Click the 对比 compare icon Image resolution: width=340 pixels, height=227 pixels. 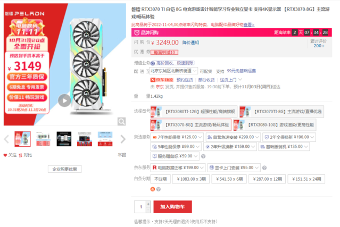pos(20,155)
